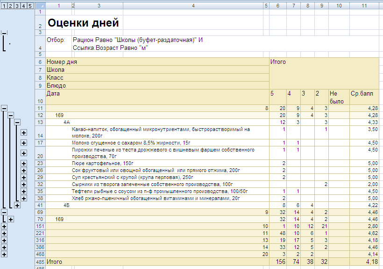
Task: Expand Сырники из творога dish details
Action: (24, 184)
